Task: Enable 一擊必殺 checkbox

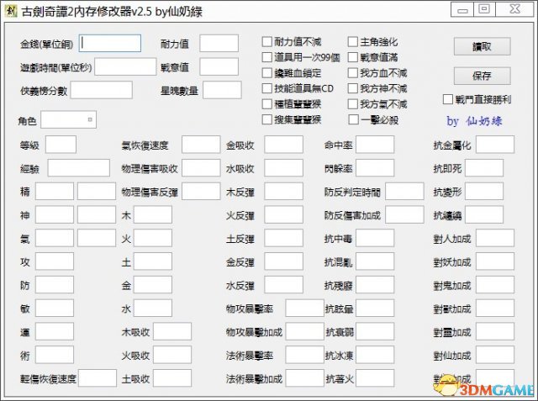Action: tap(353, 119)
